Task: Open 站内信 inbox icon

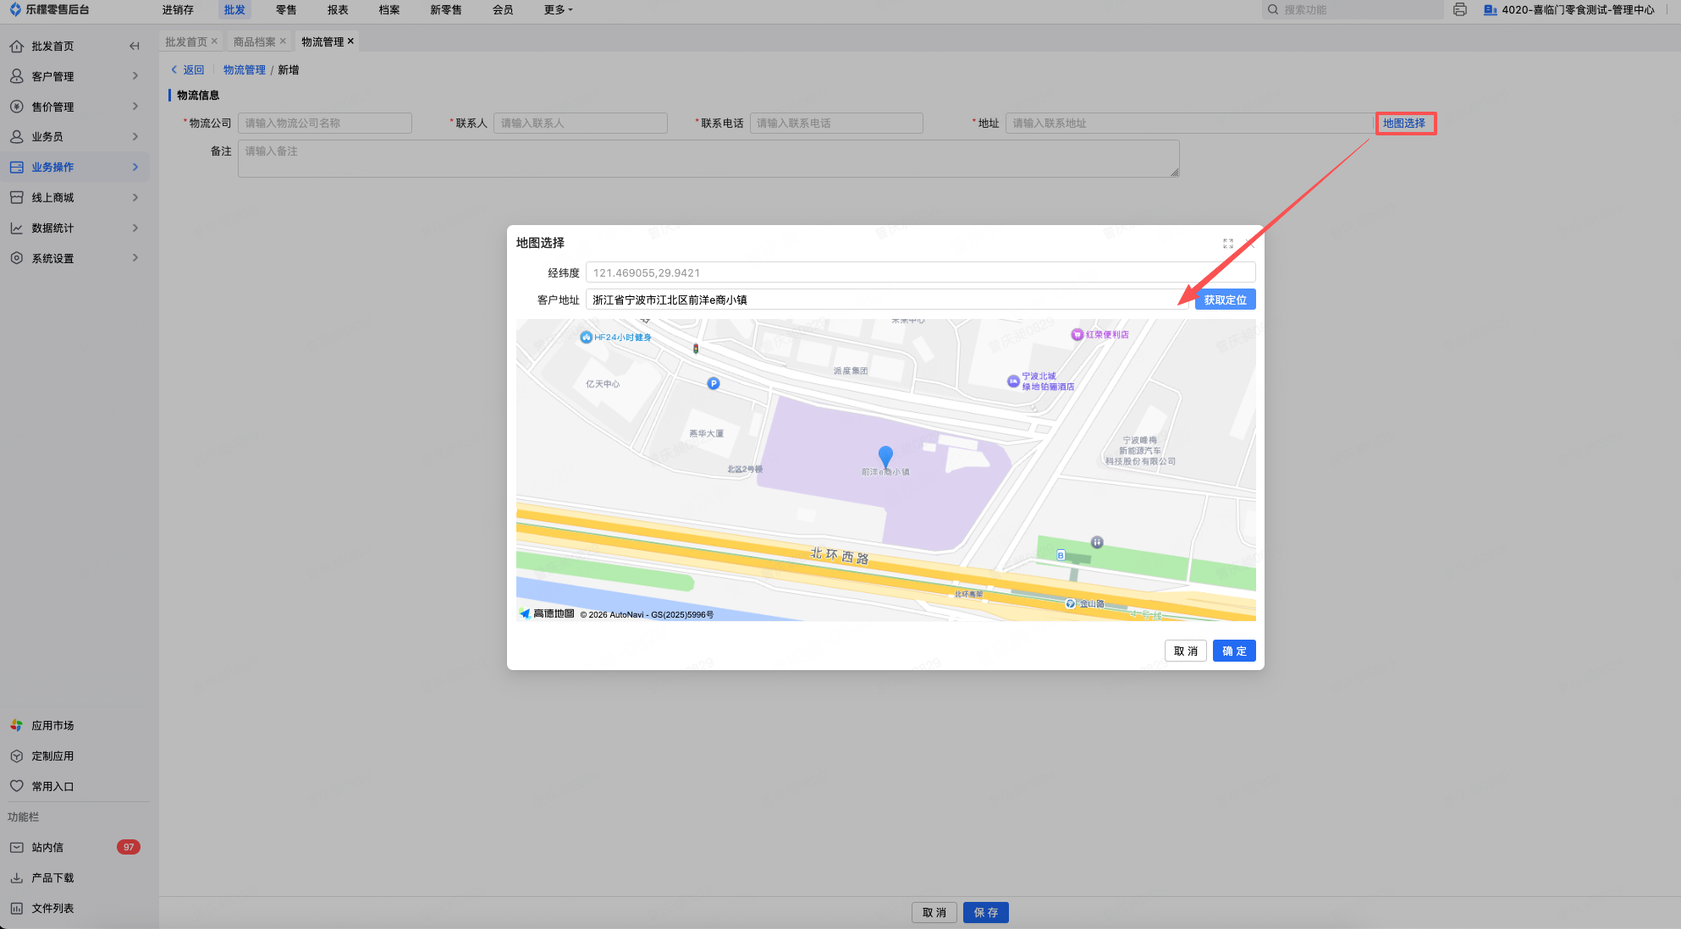Action: click(x=17, y=847)
